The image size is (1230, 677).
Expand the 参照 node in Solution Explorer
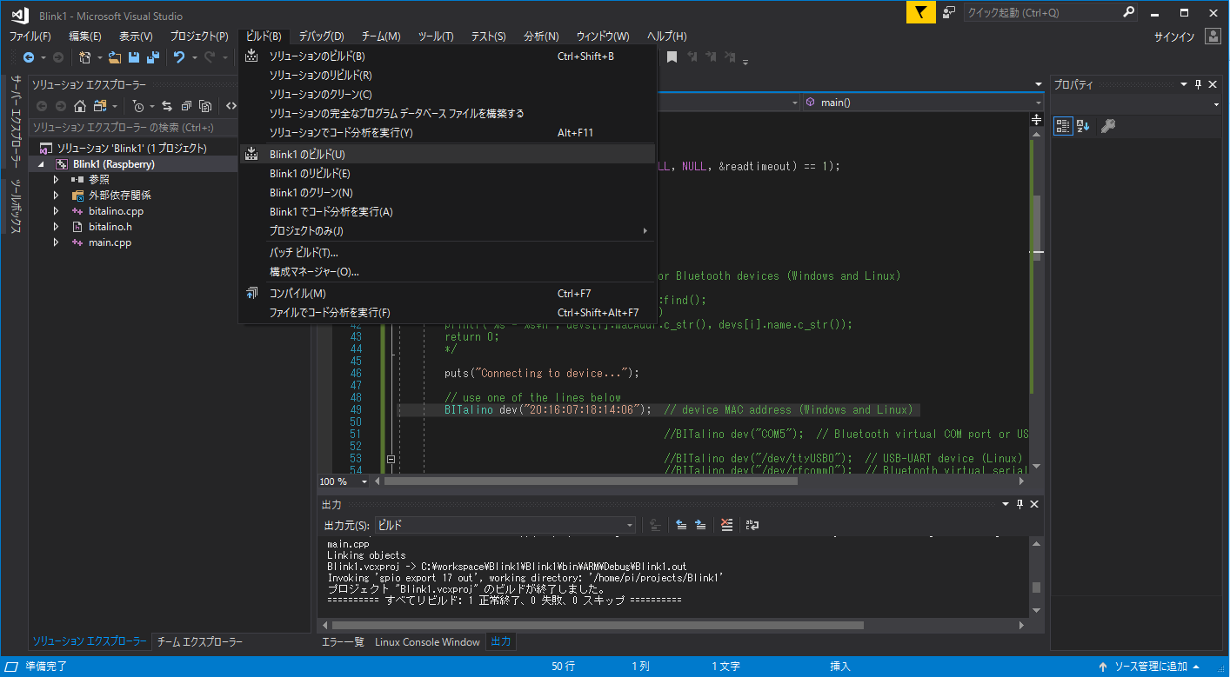[57, 180]
